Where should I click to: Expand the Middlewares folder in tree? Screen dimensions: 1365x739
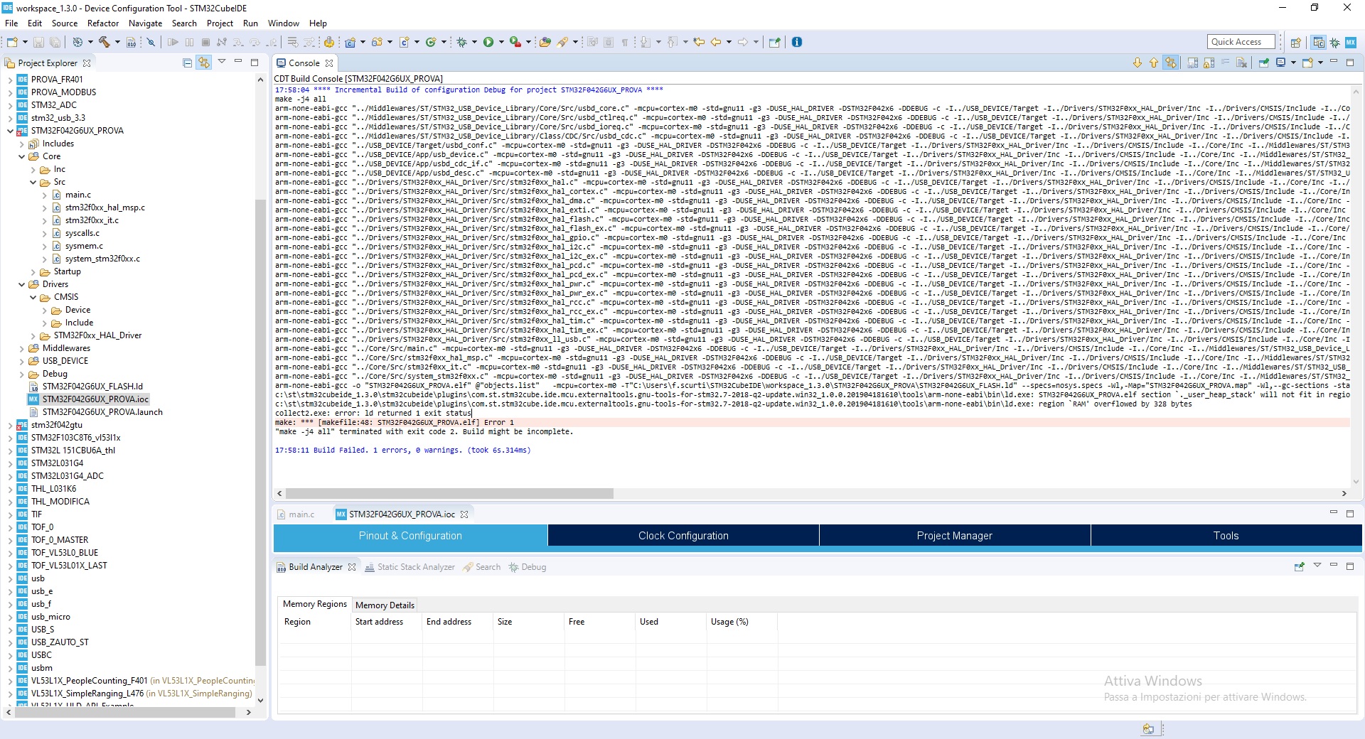point(22,348)
